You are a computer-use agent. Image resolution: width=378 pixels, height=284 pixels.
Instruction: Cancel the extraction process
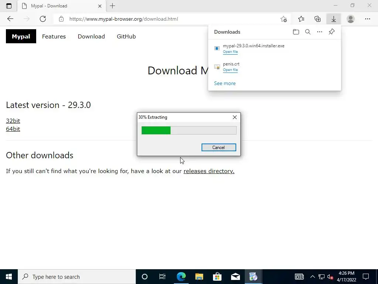tap(219, 148)
